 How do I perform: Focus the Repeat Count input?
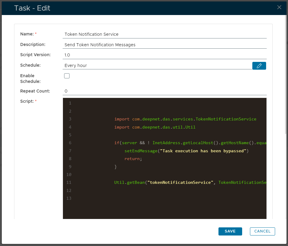point(165,91)
